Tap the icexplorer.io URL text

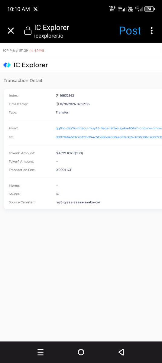point(49,35)
